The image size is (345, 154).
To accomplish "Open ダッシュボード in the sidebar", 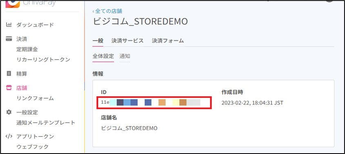I will (35, 25).
